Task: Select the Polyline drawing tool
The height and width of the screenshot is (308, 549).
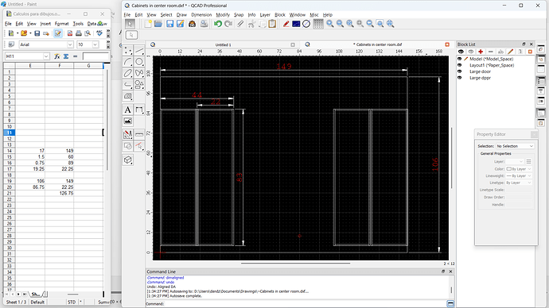Action: coord(128,84)
